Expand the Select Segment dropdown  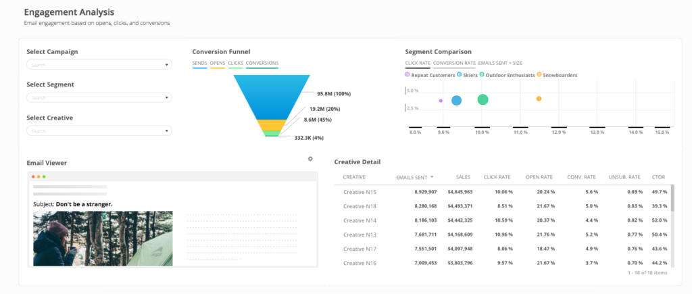[99, 98]
